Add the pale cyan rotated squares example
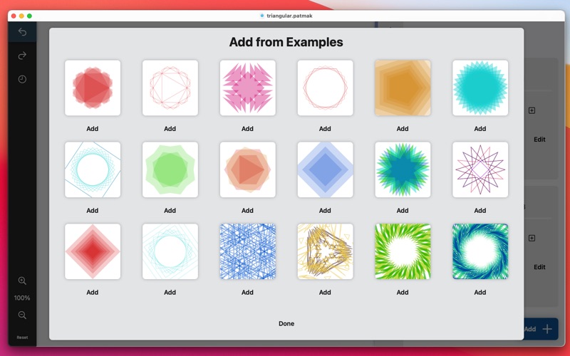Screen dimensions: 570x356 click(170, 292)
